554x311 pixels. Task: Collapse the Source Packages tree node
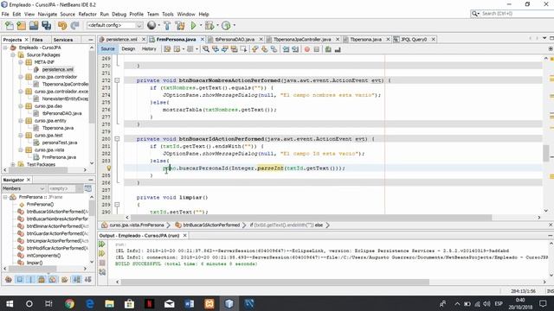(13, 55)
